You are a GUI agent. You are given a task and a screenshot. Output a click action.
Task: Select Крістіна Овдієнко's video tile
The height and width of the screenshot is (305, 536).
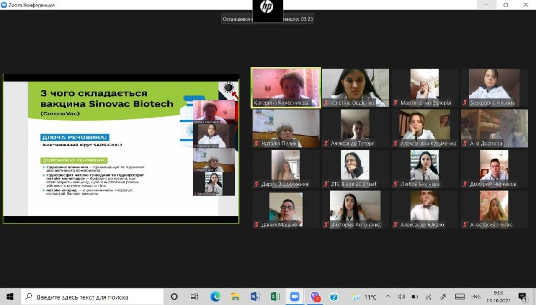coord(355,88)
